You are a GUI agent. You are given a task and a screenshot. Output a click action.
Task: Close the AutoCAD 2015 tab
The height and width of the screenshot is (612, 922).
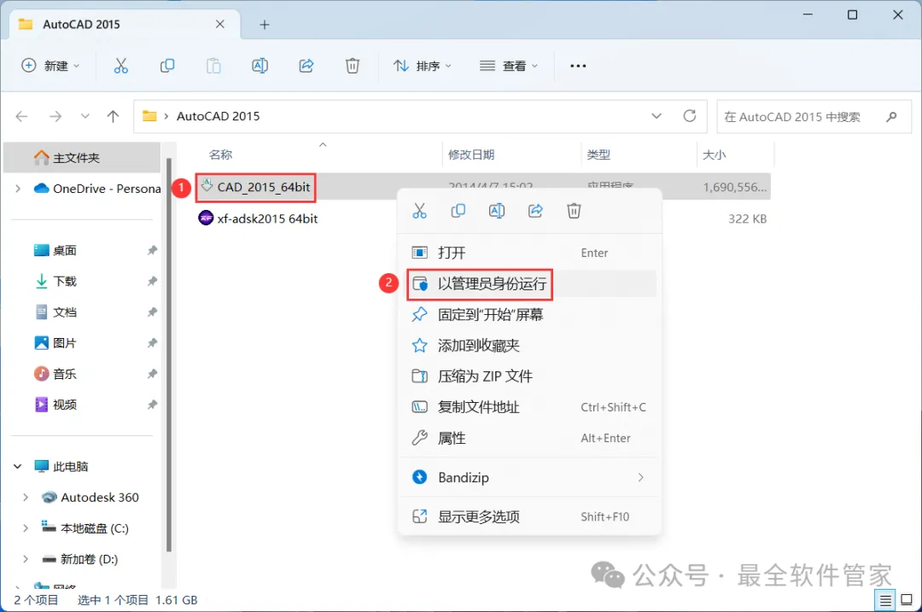(x=220, y=24)
